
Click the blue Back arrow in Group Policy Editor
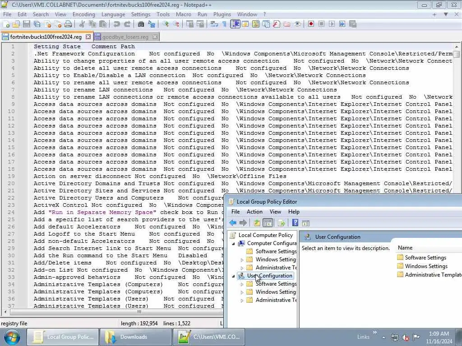pos(233,223)
